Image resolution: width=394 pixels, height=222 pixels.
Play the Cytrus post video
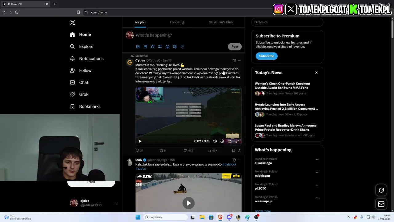click(140, 141)
